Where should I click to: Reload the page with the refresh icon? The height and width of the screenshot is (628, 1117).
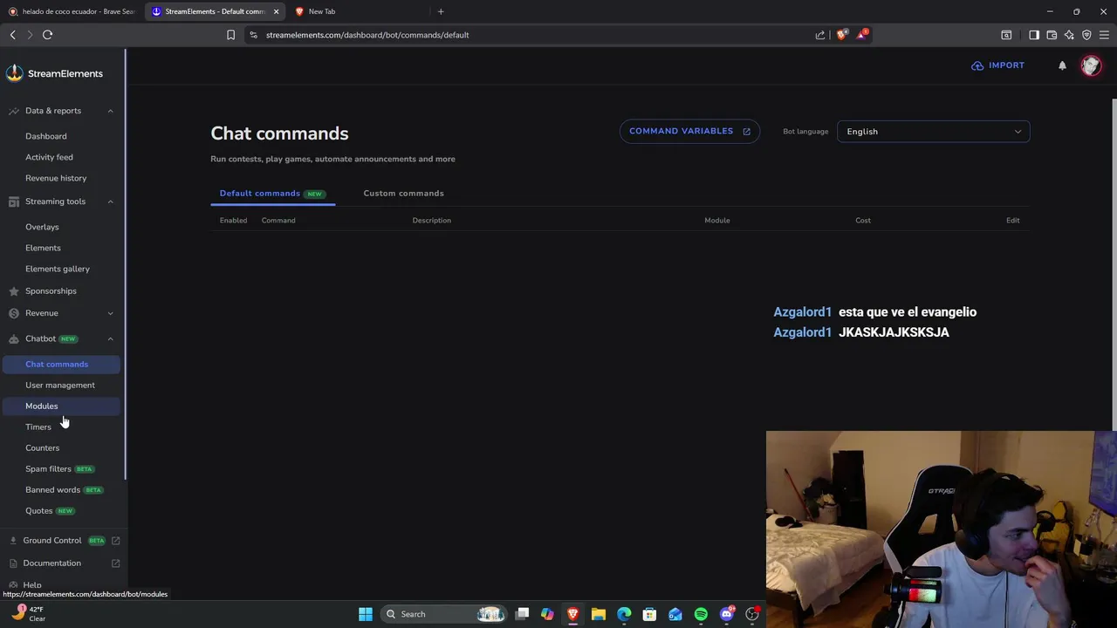pyautogui.click(x=47, y=35)
